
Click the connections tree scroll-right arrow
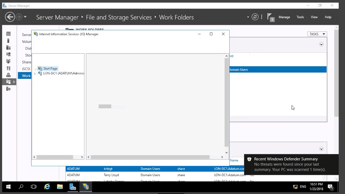coord(82,157)
